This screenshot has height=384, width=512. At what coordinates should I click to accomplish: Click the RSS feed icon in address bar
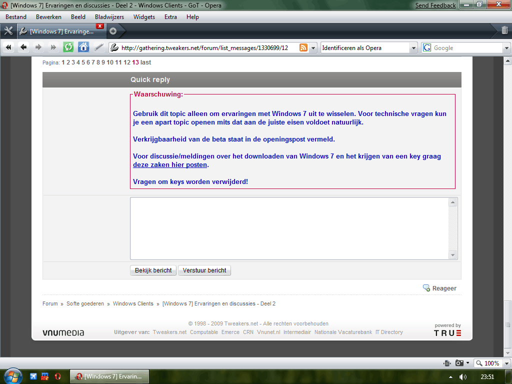(x=303, y=47)
